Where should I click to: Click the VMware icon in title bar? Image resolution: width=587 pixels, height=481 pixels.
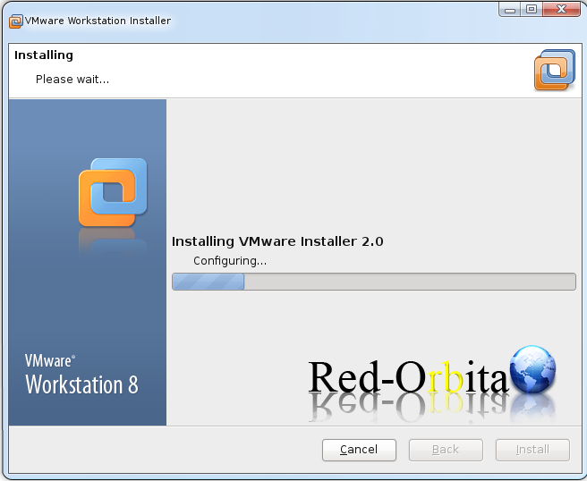(16, 21)
